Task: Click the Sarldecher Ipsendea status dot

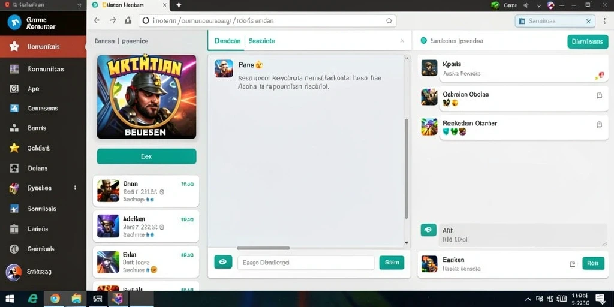Action: [423, 40]
